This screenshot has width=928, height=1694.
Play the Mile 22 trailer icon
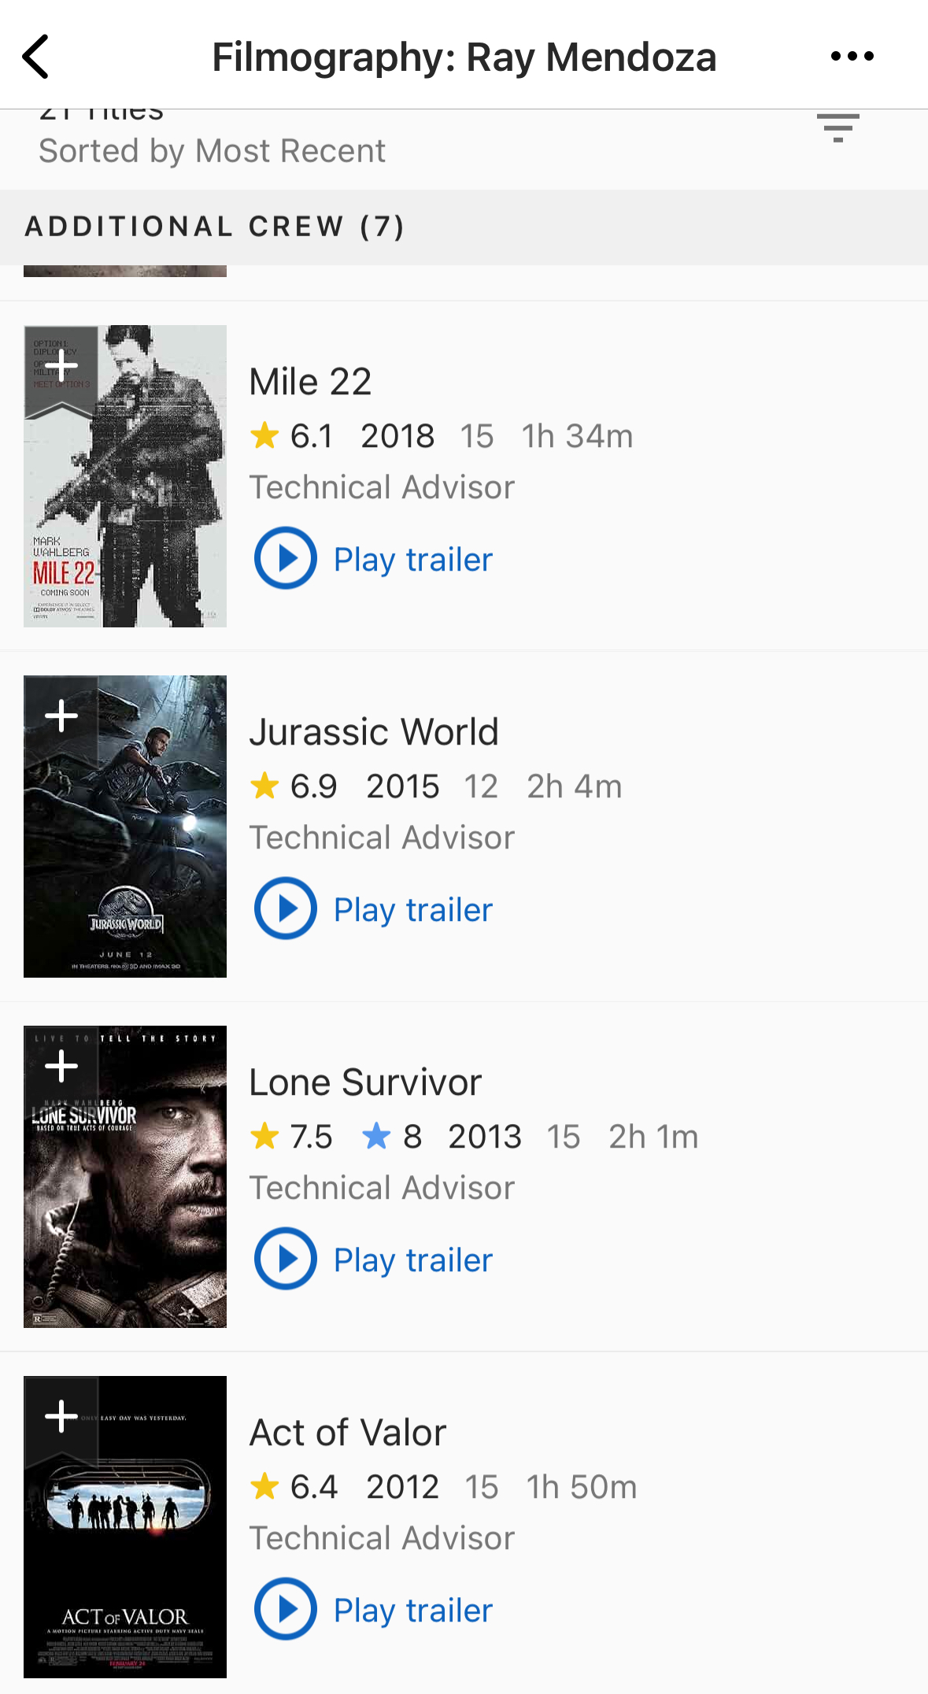click(x=286, y=558)
